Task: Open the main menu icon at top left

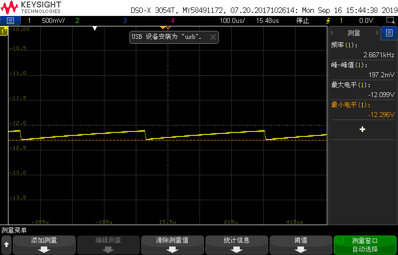Action: (10, 20)
